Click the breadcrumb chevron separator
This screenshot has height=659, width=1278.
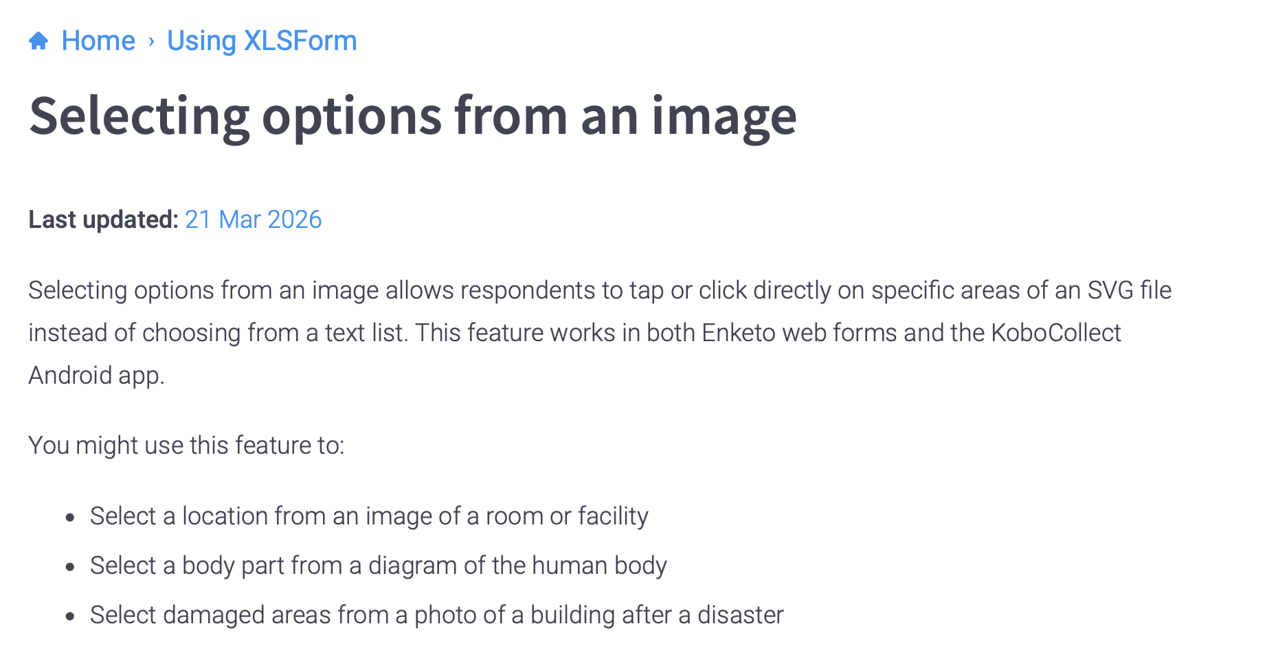[151, 42]
